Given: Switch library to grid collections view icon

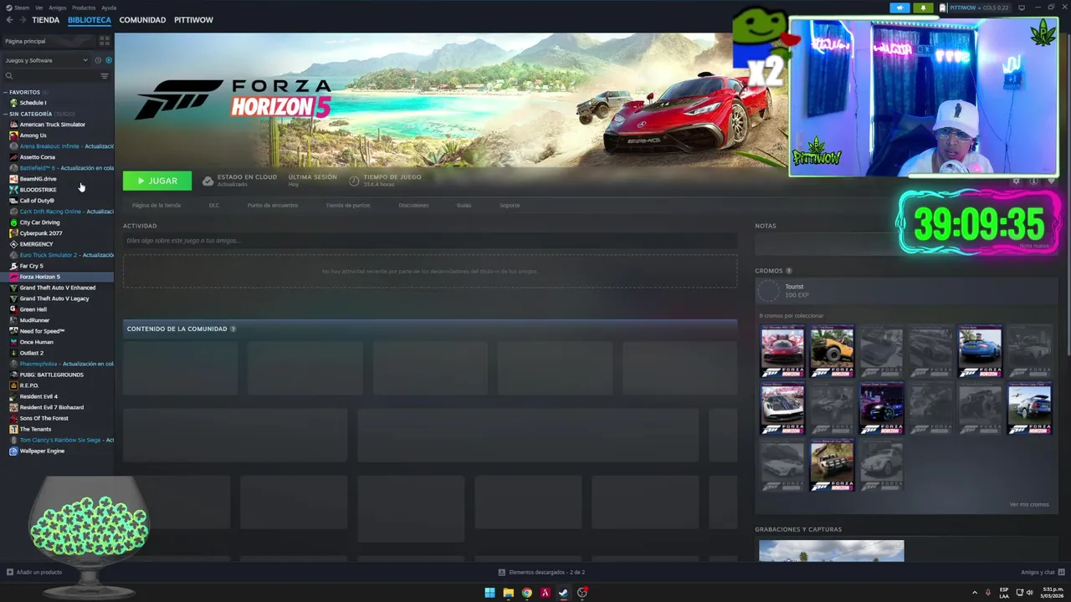Looking at the screenshot, I should coord(105,40).
